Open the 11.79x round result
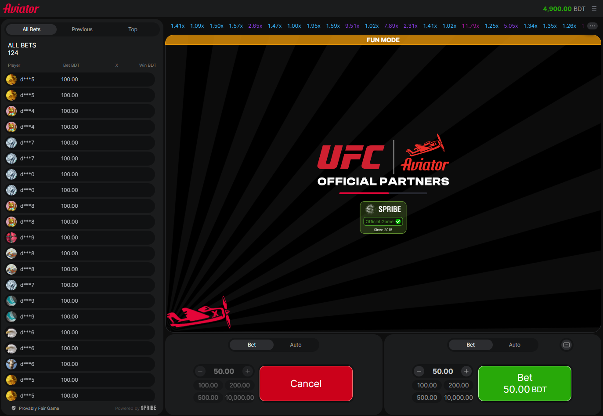The width and height of the screenshot is (603, 416). 470,26
